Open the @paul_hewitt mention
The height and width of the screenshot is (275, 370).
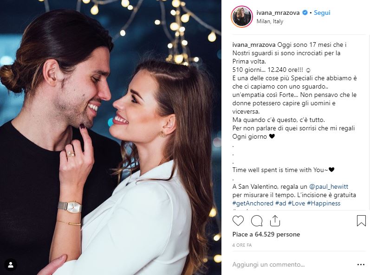click(329, 186)
